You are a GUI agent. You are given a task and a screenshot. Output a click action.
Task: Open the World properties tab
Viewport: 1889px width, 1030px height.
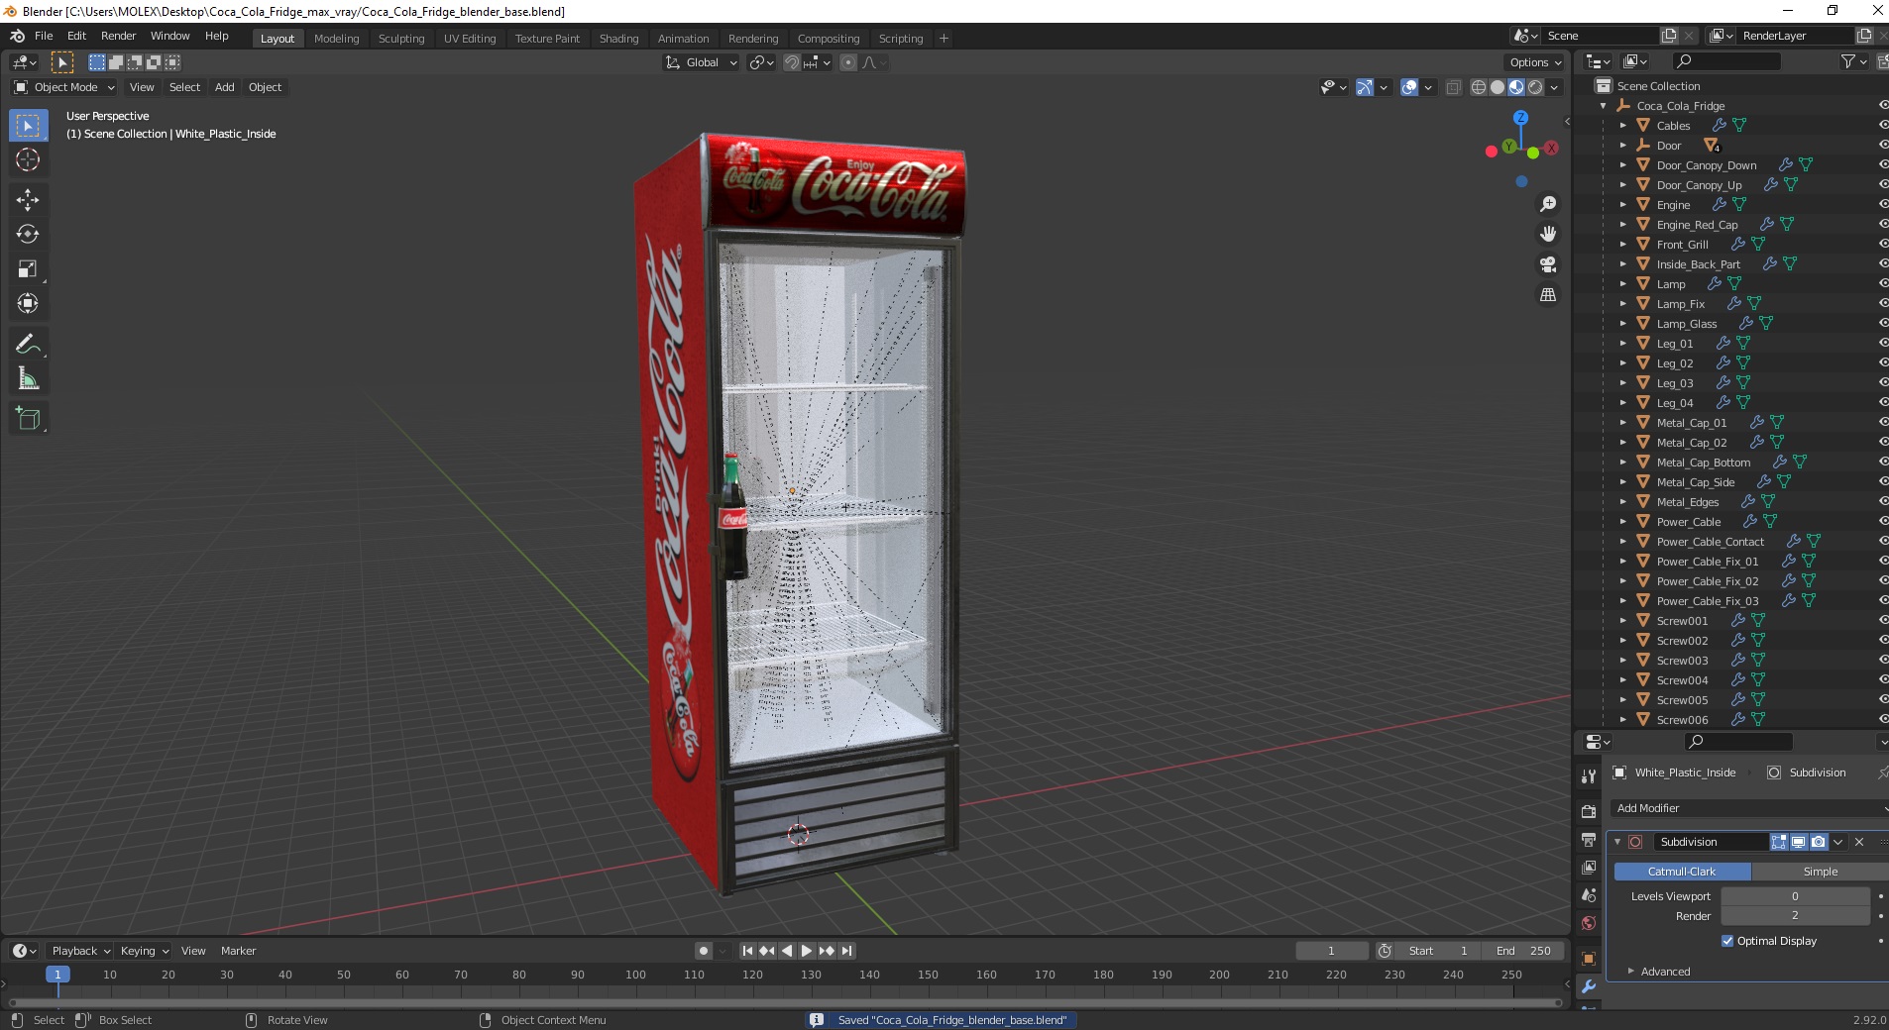pos(1589,923)
